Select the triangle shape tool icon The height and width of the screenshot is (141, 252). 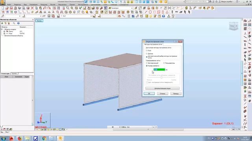tap(167, 12)
